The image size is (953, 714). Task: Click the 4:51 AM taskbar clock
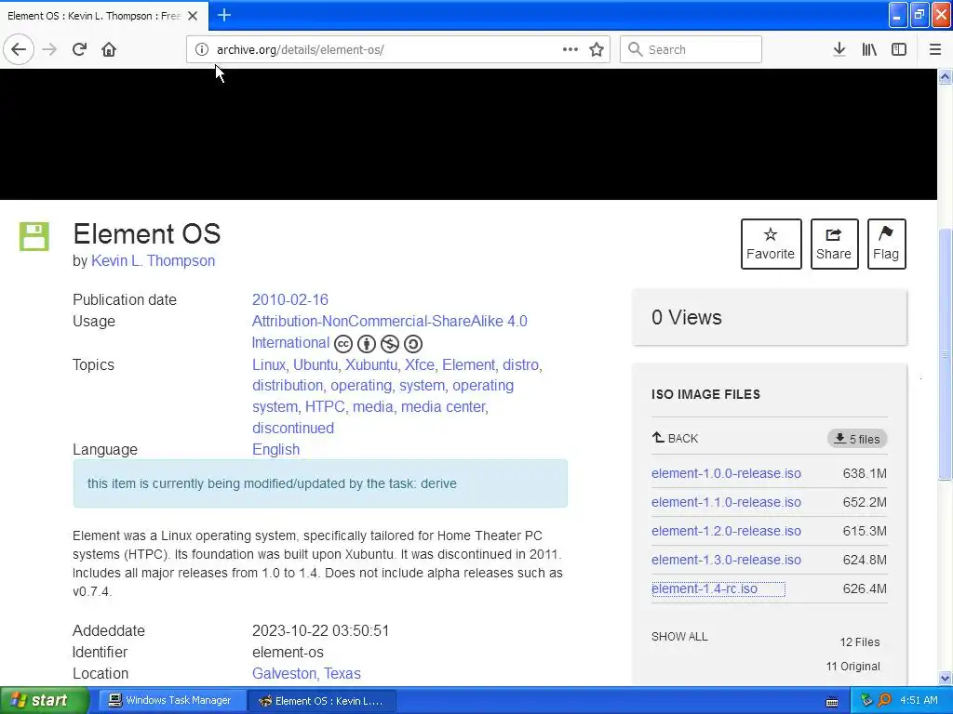click(x=919, y=700)
